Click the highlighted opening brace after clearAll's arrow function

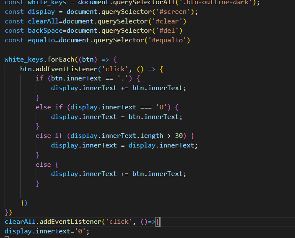(158, 221)
